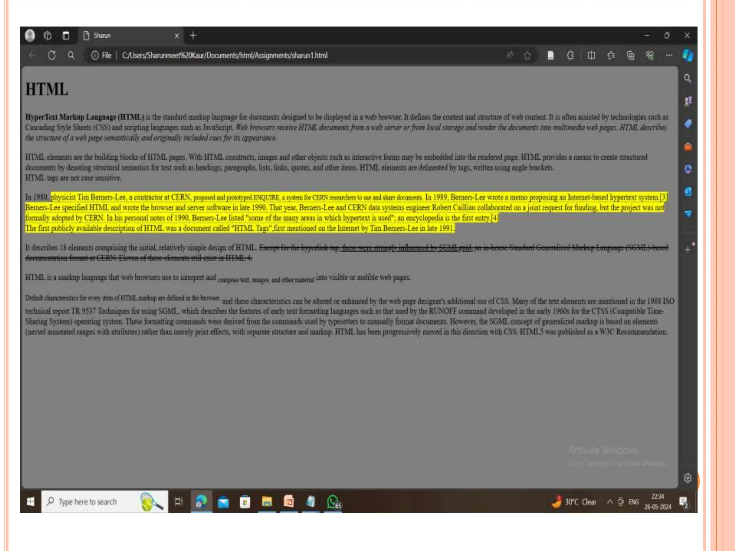Refresh the page with the reload icon
735x551 pixels.
point(52,56)
